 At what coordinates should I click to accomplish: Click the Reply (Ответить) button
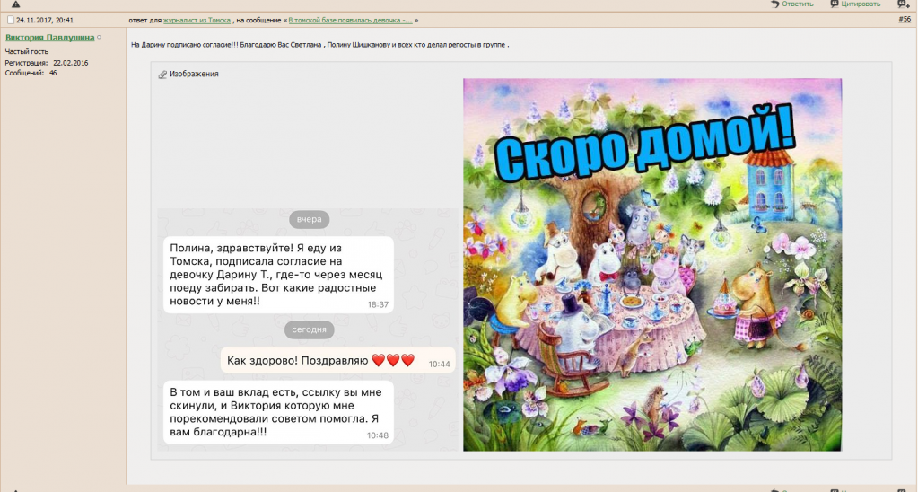(x=791, y=4)
